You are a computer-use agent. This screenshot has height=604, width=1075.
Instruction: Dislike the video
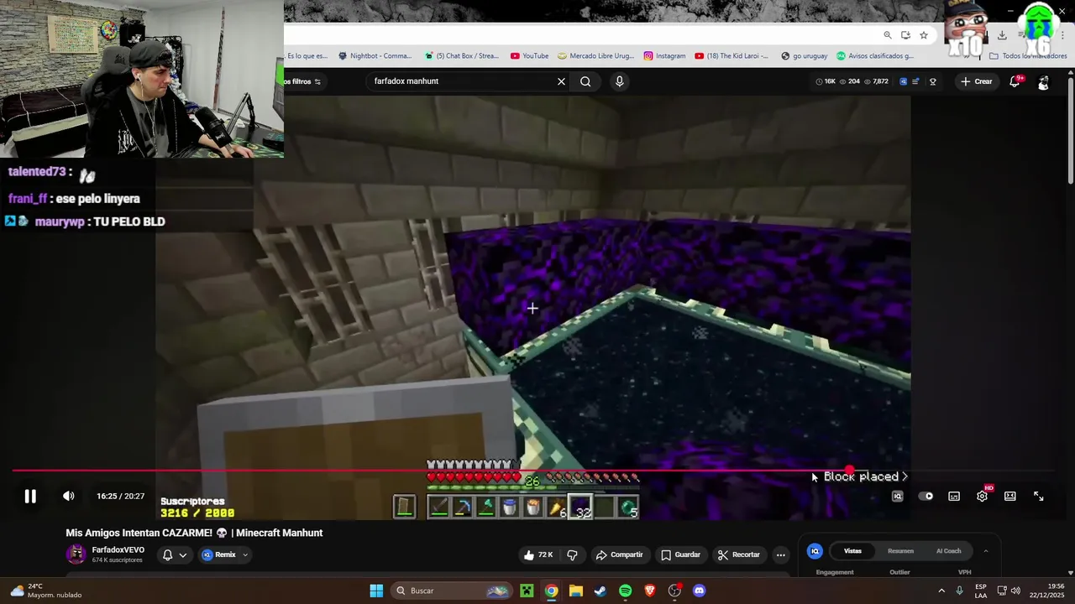(x=572, y=555)
